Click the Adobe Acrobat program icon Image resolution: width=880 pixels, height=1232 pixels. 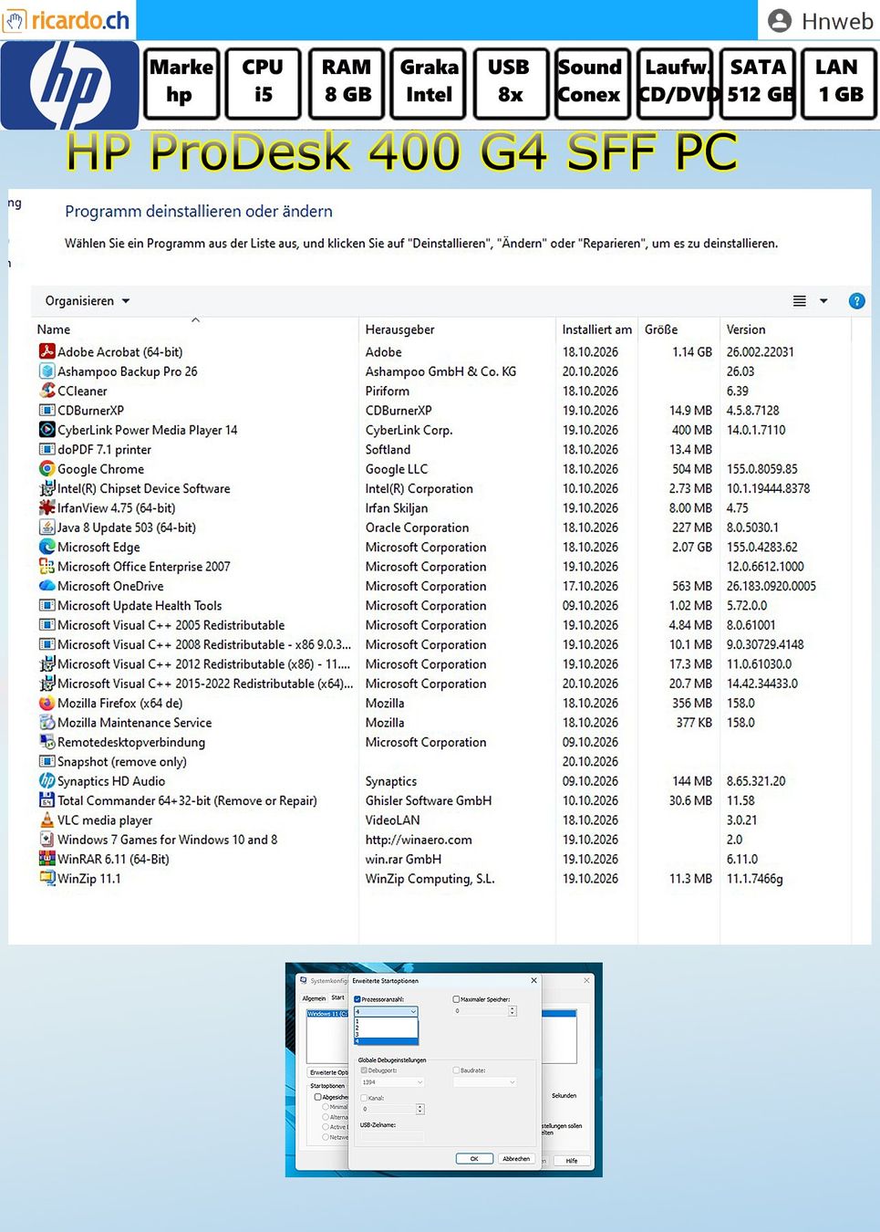[x=47, y=351]
